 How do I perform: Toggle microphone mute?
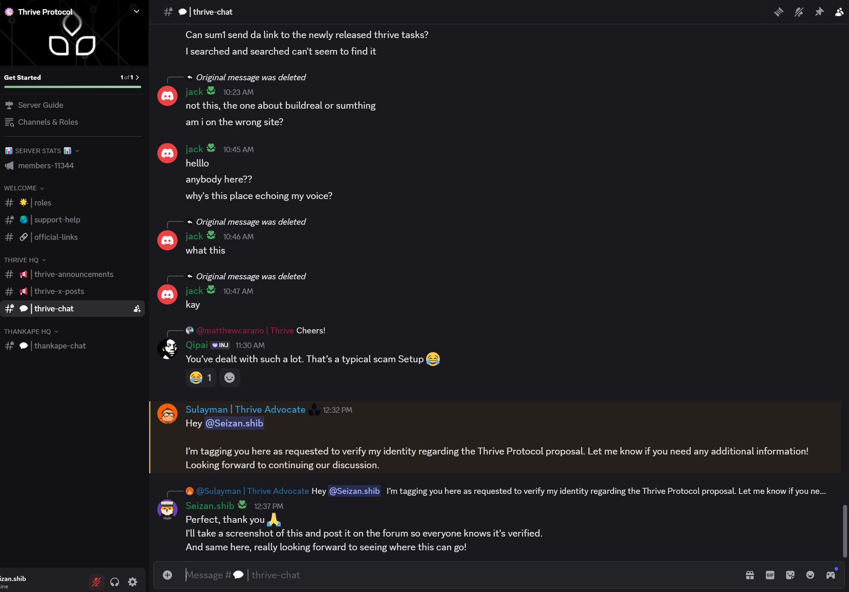tap(96, 582)
